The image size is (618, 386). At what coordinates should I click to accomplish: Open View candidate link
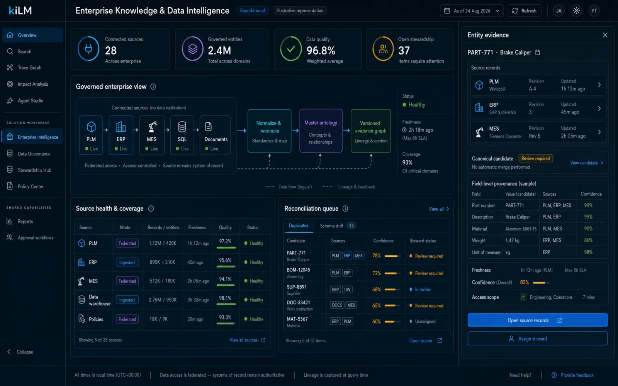[587, 163]
